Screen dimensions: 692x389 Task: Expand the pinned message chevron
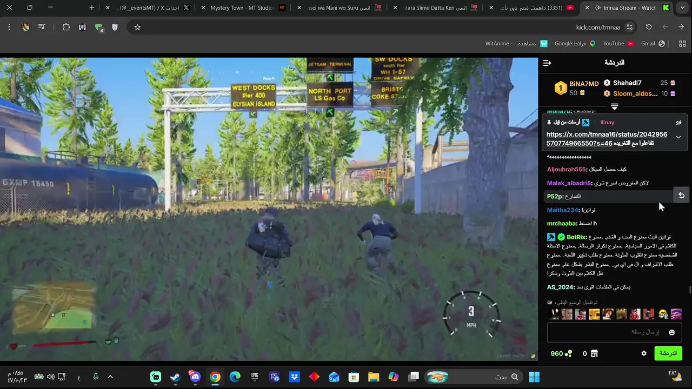point(678,137)
